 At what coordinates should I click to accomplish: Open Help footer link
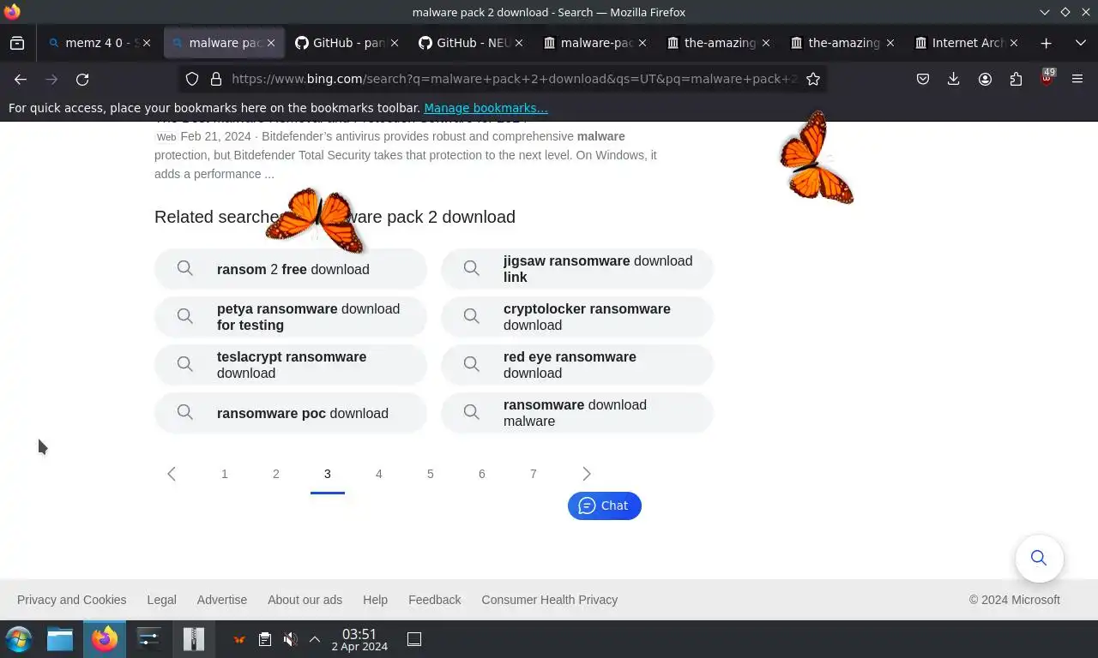(x=375, y=600)
